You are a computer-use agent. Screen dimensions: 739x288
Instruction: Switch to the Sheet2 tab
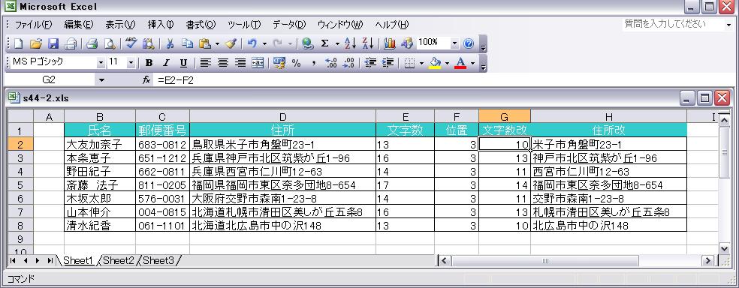119,260
